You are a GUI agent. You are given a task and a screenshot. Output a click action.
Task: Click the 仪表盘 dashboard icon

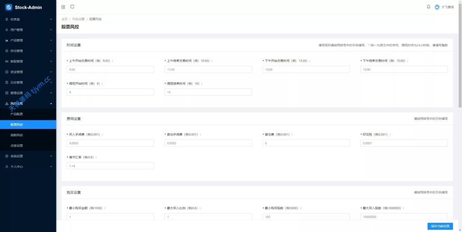point(7,19)
